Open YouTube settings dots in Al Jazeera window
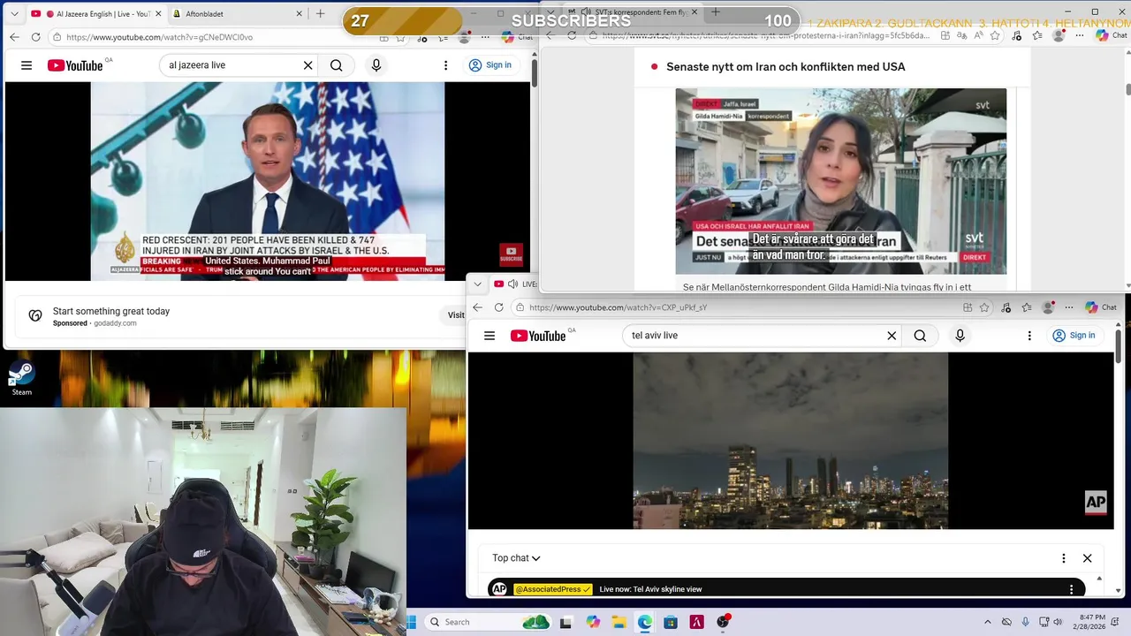 [x=446, y=65]
